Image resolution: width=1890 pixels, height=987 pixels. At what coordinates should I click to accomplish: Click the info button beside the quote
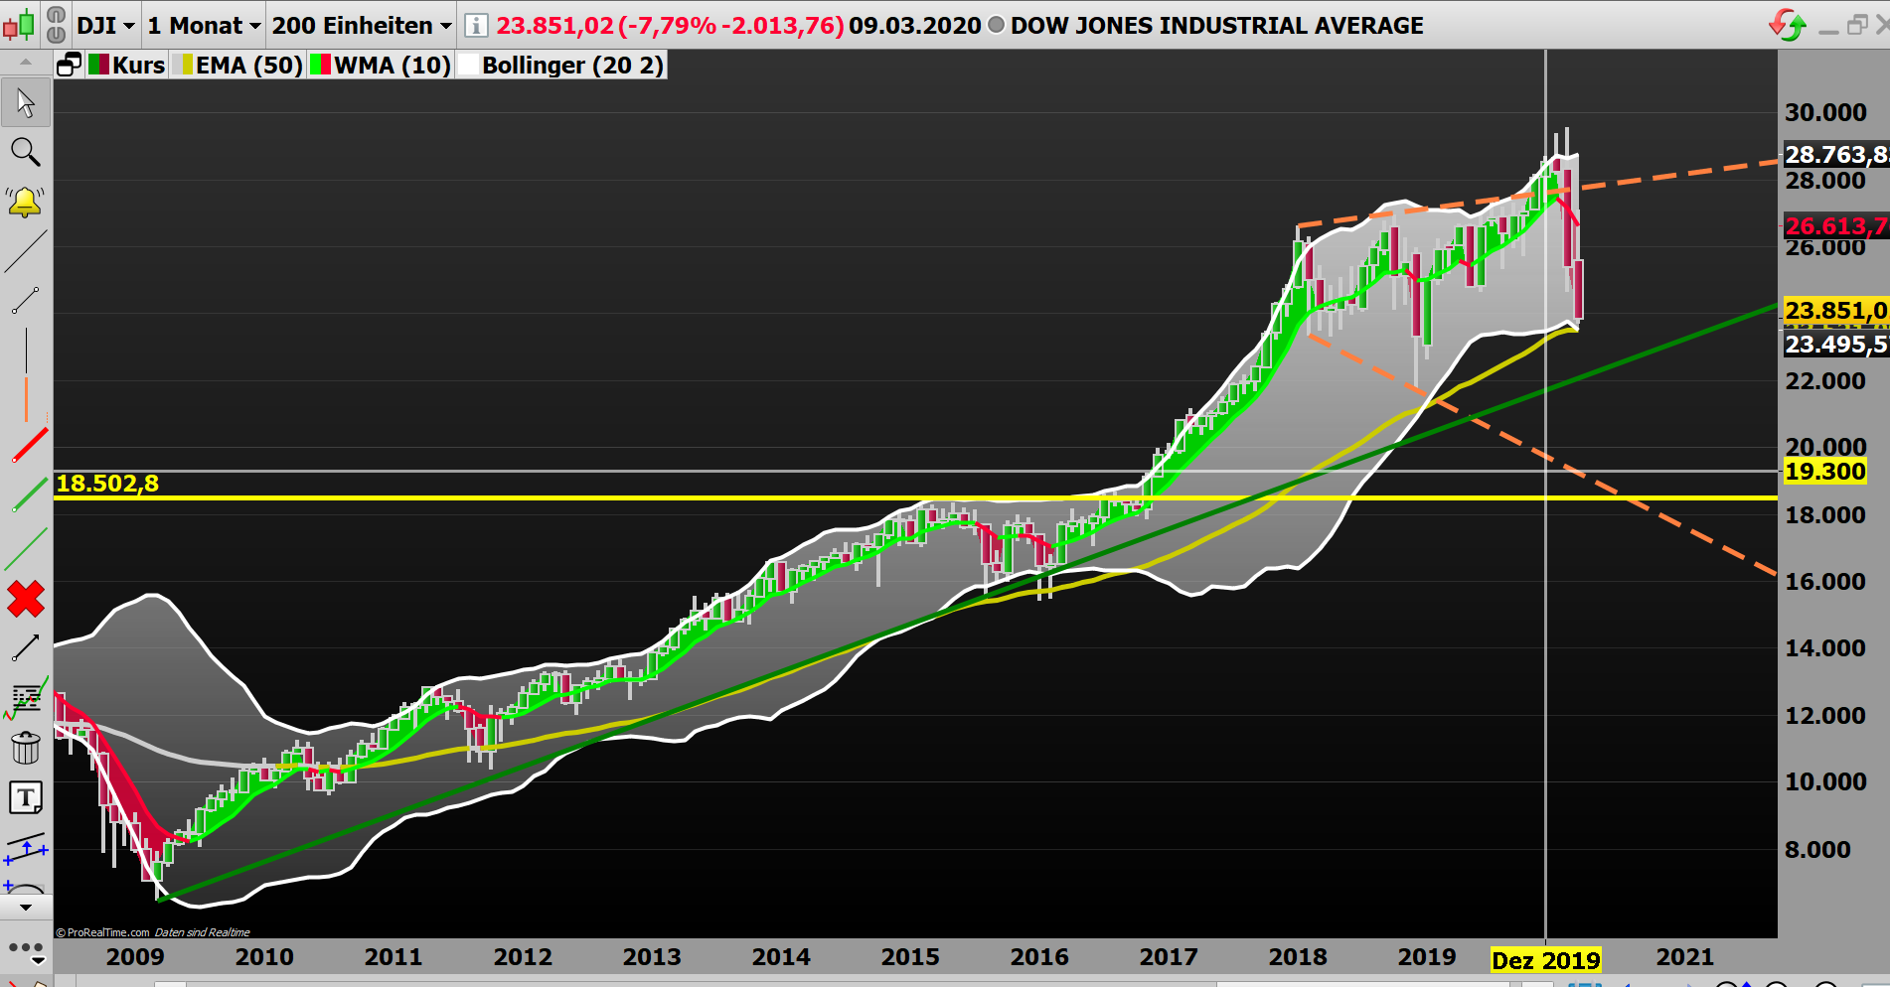click(476, 25)
